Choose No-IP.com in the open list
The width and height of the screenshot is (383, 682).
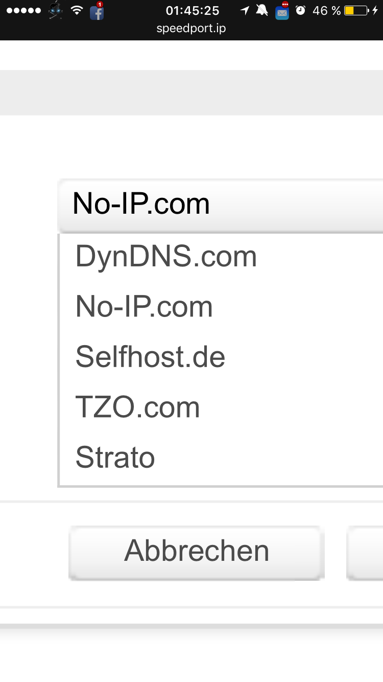tap(143, 306)
